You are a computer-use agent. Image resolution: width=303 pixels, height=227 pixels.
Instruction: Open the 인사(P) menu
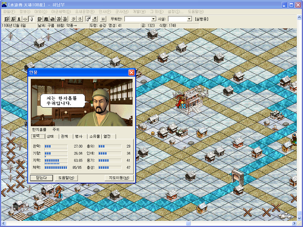pyautogui.click(x=105, y=12)
